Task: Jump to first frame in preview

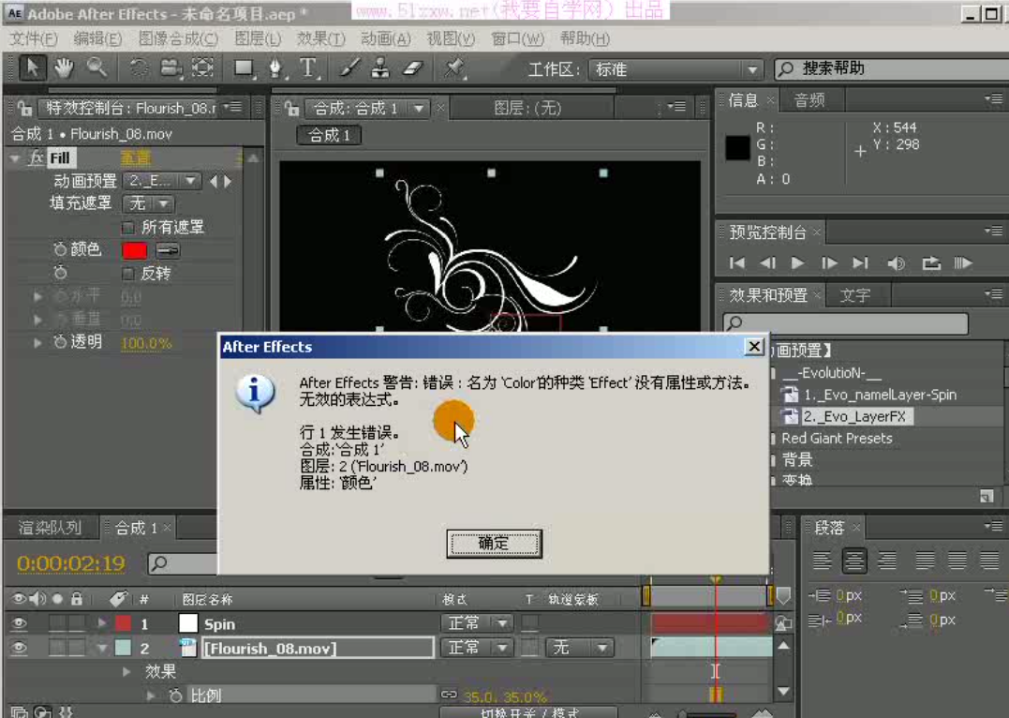Action: [x=737, y=262]
